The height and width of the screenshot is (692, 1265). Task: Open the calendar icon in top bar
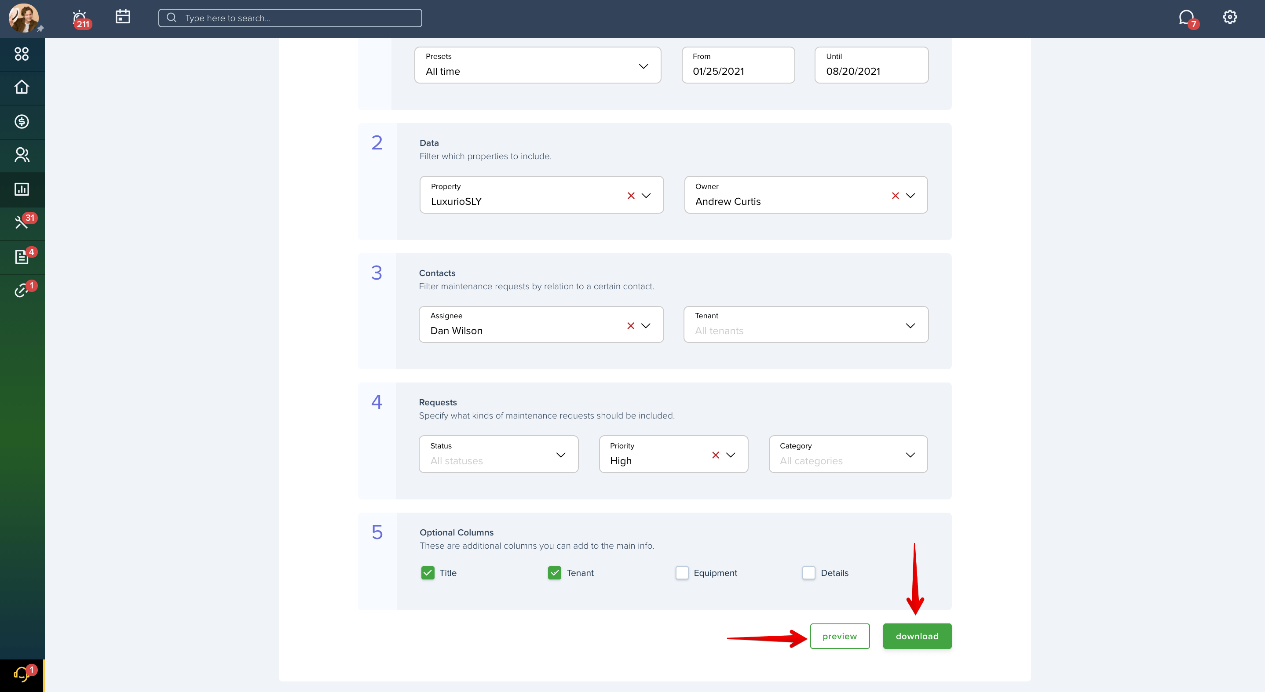pos(123,17)
